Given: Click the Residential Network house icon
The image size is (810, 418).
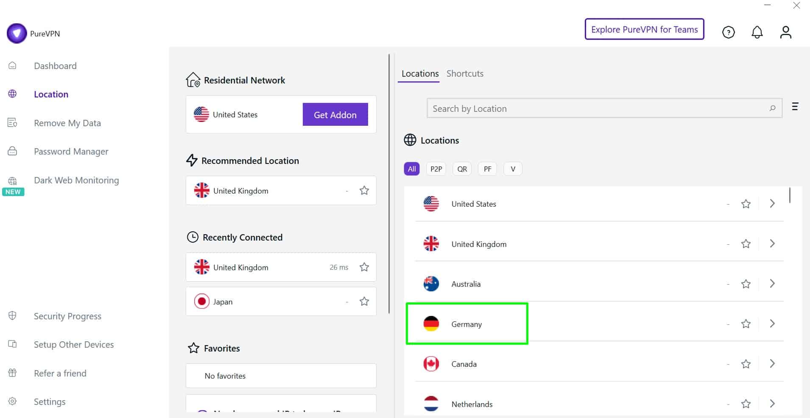Looking at the screenshot, I should click(x=193, y=80).
